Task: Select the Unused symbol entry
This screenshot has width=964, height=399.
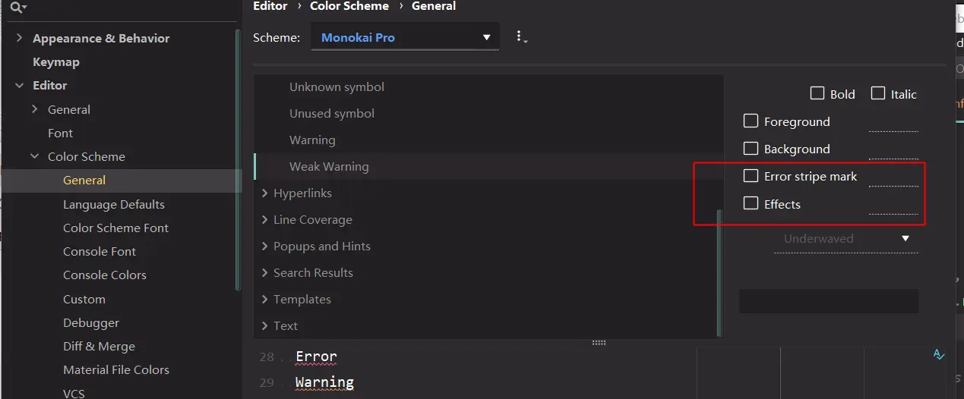Action: click(332, 114)
